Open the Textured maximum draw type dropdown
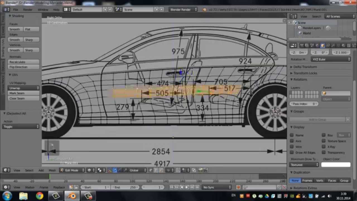 (x=304, y=165)
